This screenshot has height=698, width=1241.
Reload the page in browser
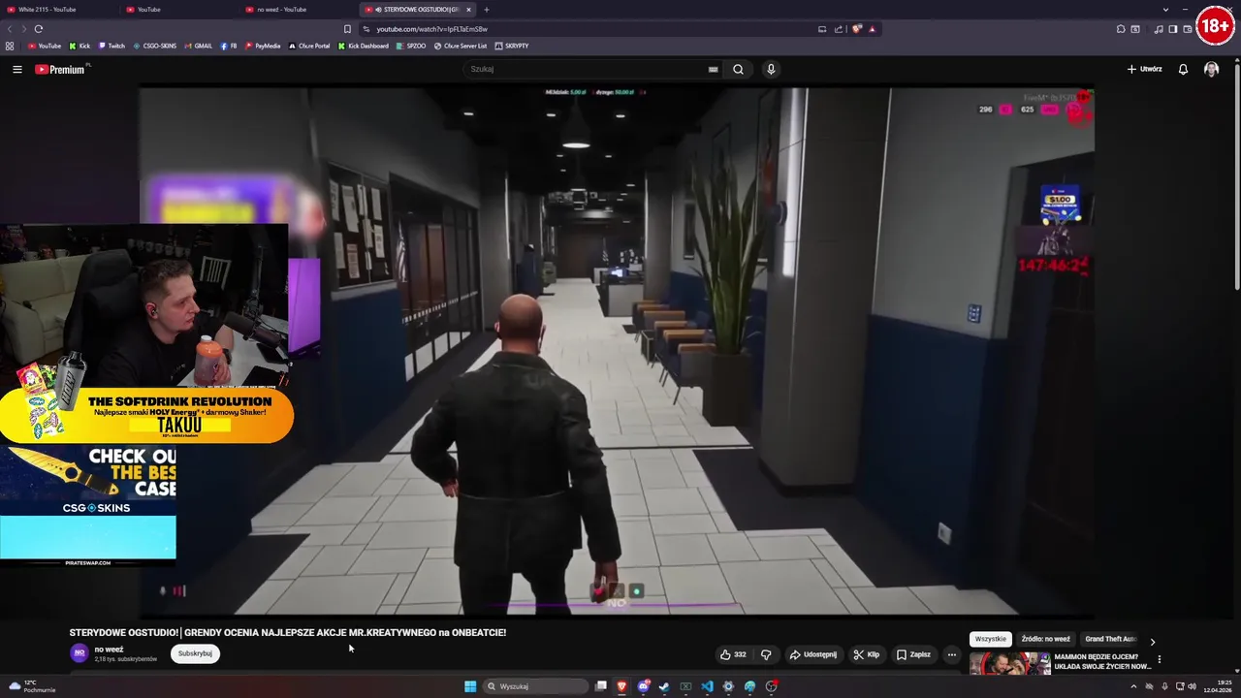point(39,29)
